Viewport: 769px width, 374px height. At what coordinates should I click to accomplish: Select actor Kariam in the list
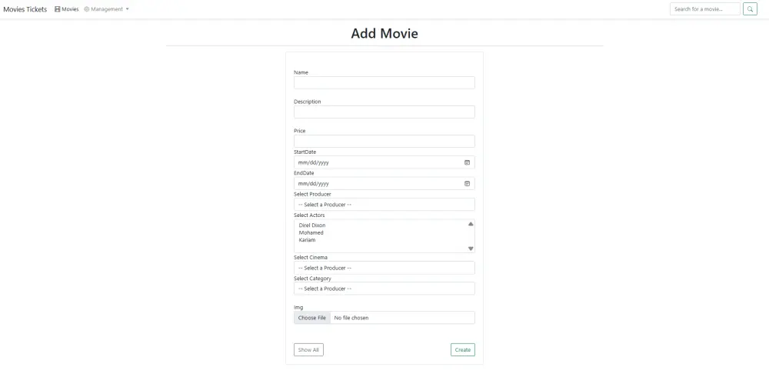coord(308,240)
